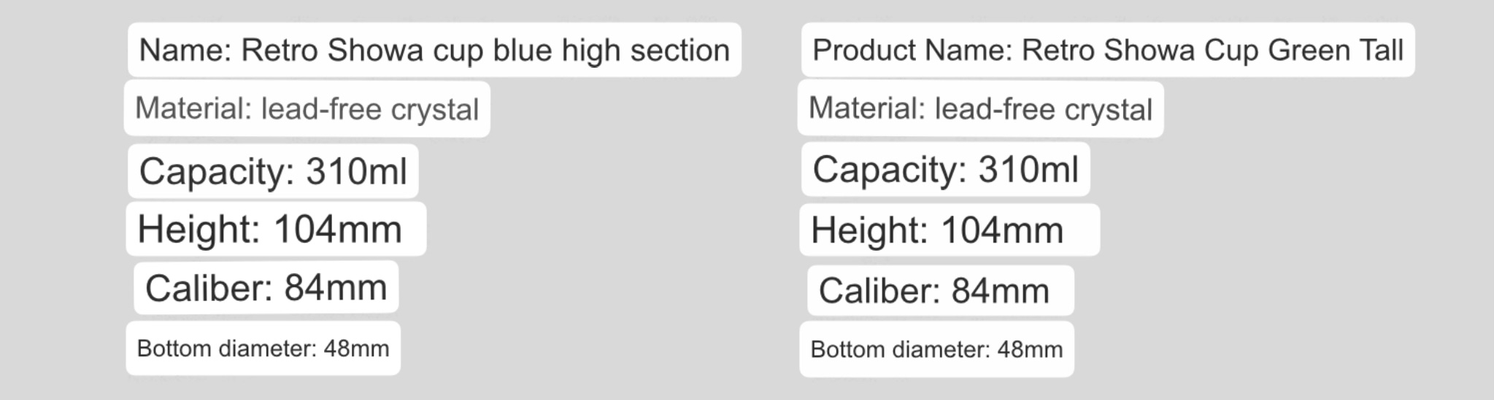Click the blue cup's Capacity: 310ml label
Screen dimensions: 1494x400
(273, 171)
